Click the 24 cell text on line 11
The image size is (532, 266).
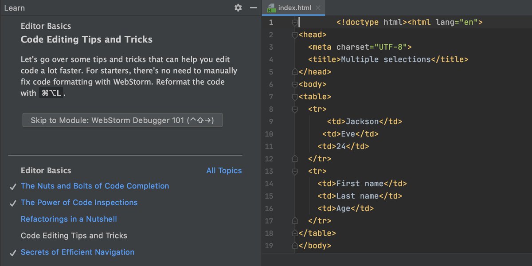[x=341, y=146]
